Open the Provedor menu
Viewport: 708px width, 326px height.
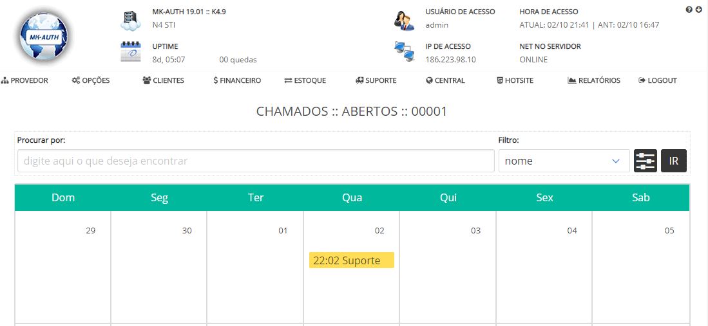tap(25, 80)
